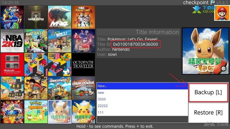230x129 pixels.
Task: Click the Mario user profile avatar
Action: click(222, 13)
